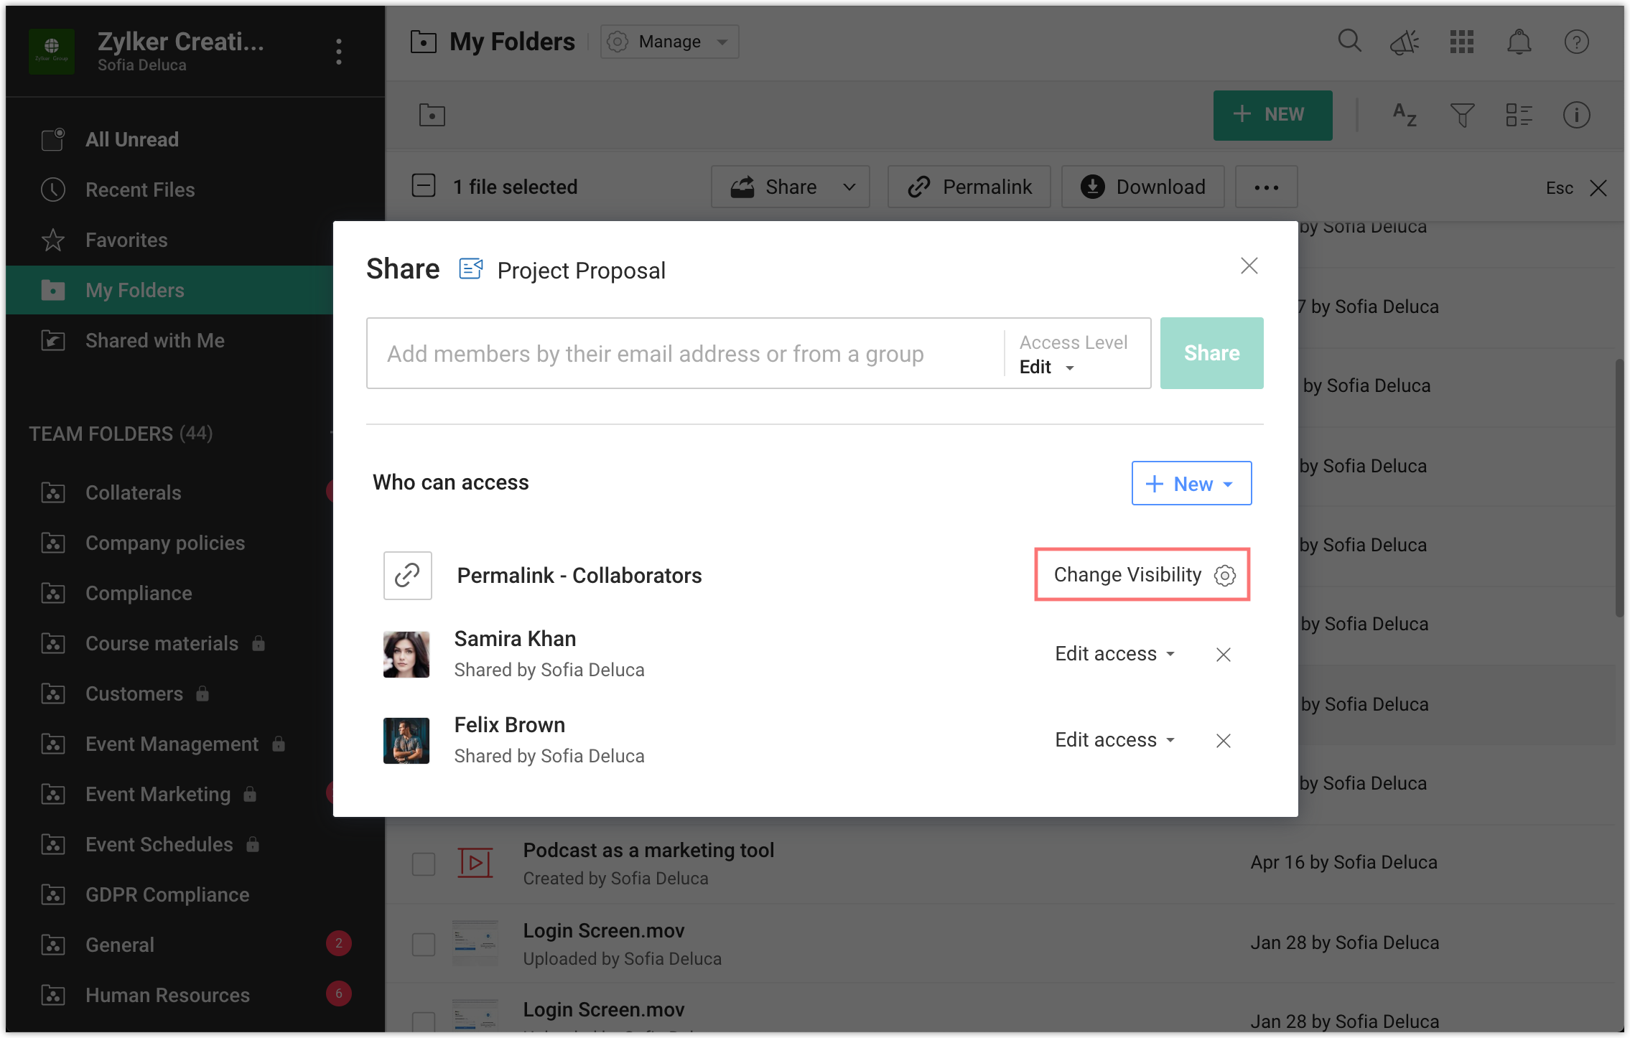Tick checkbox for Podcast as a marketing tool
This screenshot has height=1038, width=1630.
click(424, 864)
